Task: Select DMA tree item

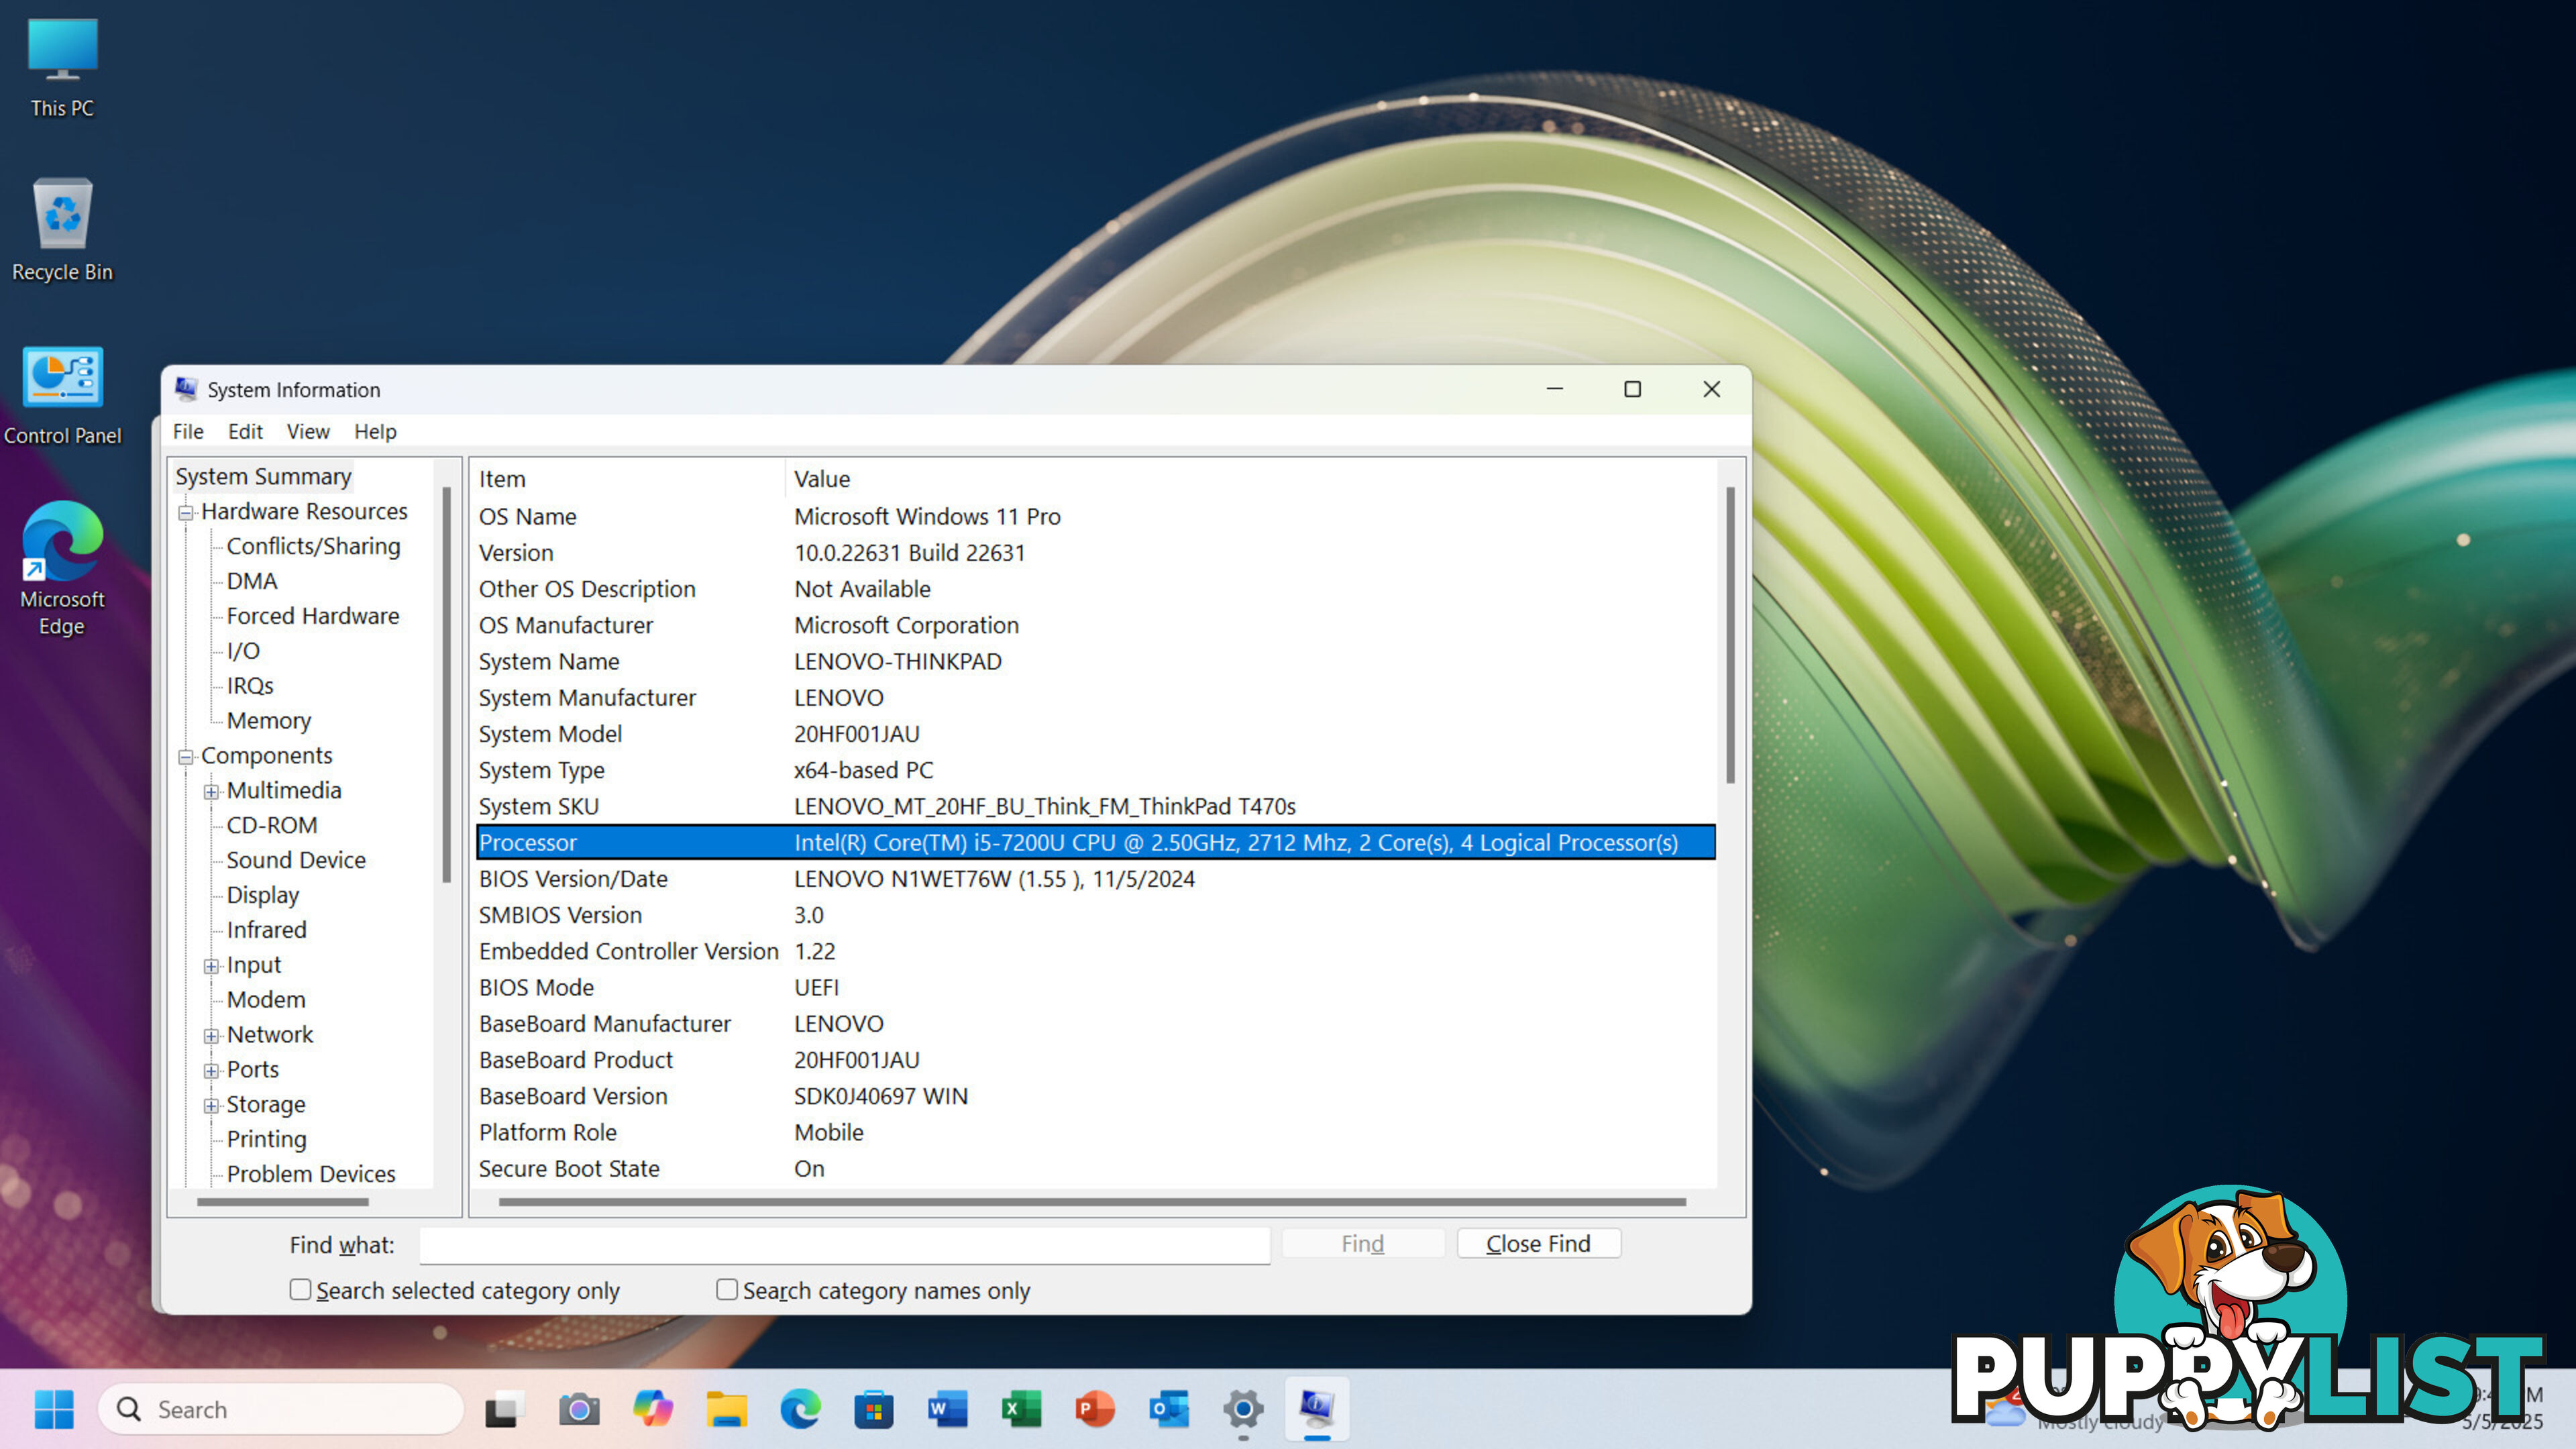Action: [x=252, y=581]
